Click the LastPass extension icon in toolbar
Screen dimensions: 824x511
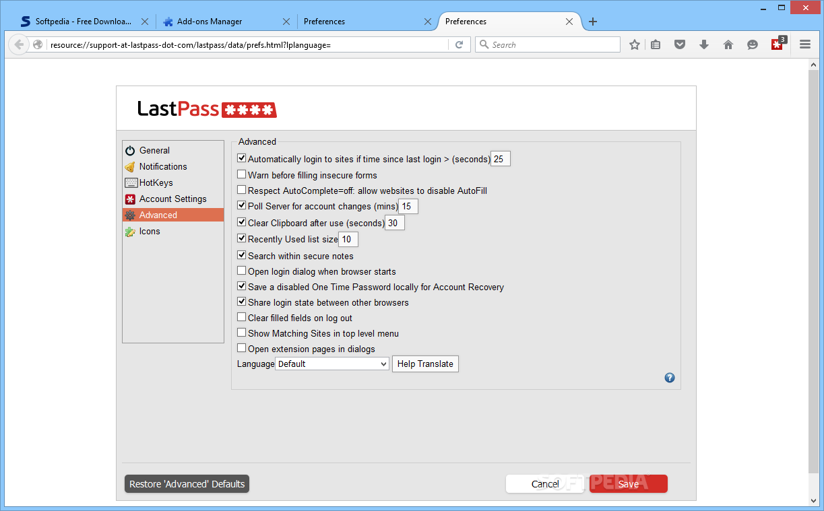click(778, 44)
